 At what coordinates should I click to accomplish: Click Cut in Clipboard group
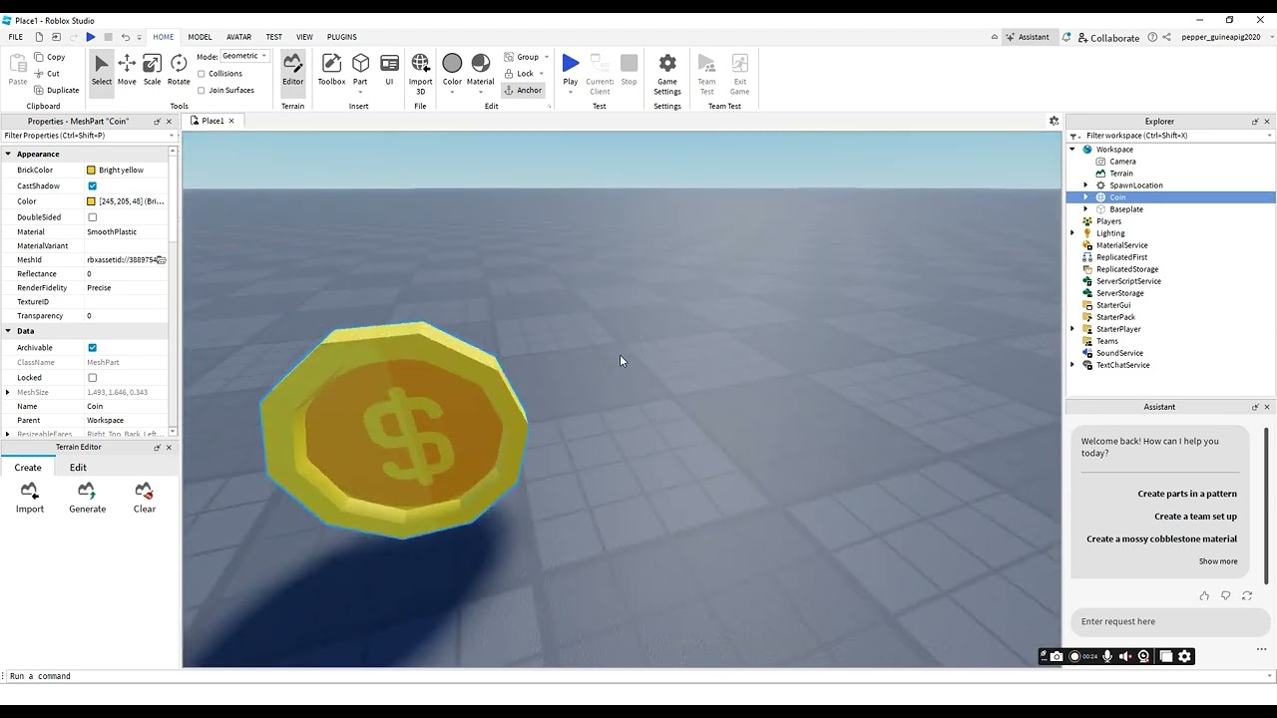[47, 73]
